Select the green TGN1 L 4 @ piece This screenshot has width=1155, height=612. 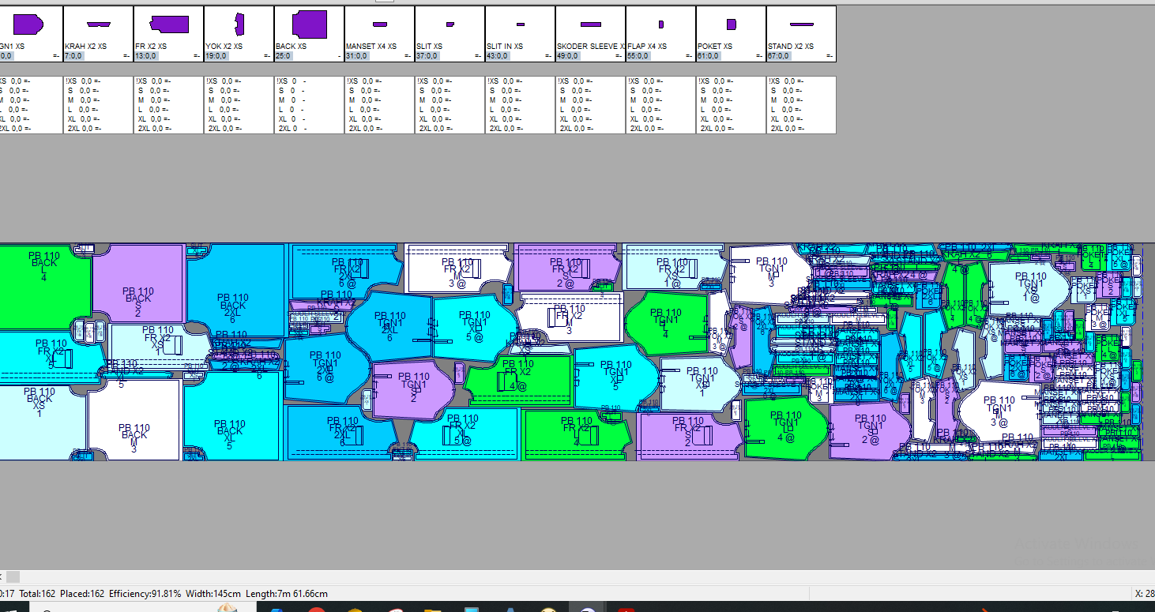[784, 430]
